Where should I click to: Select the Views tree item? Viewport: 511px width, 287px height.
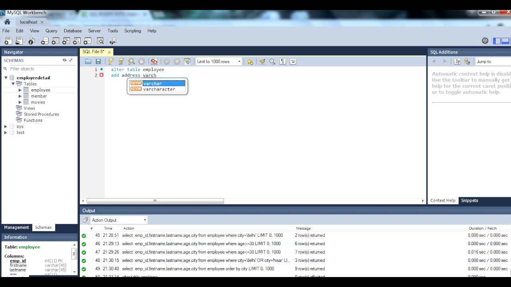30,108
